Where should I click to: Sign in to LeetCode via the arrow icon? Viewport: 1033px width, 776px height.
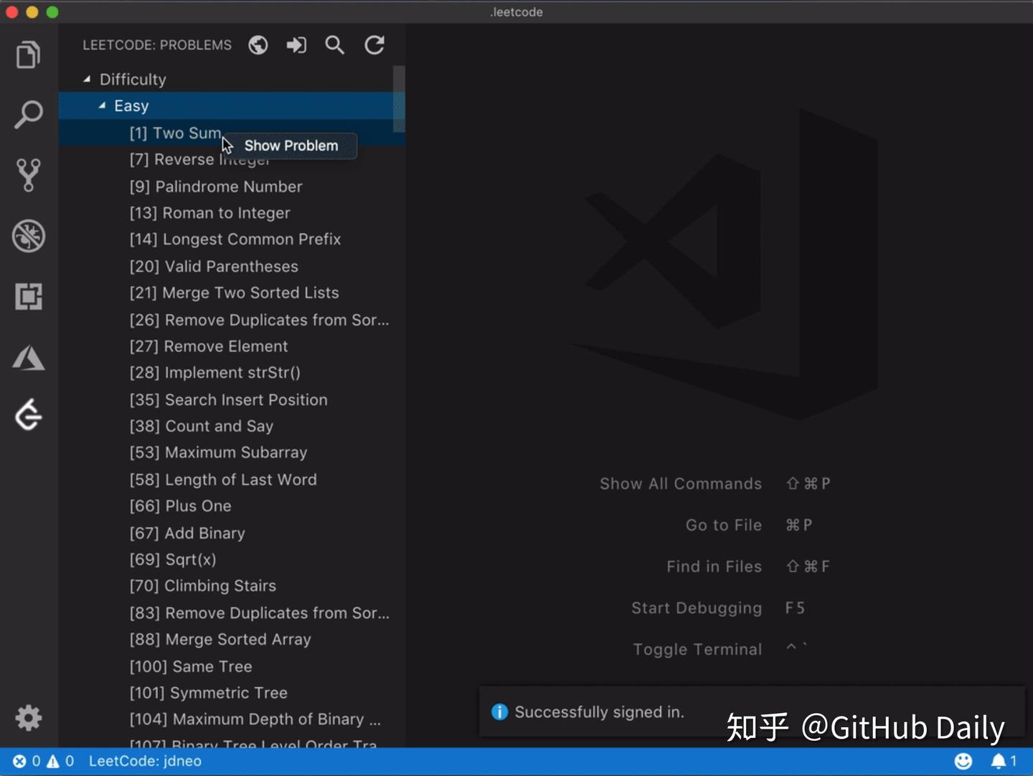coord(296,44)
